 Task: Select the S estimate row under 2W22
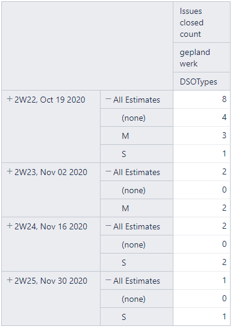[137, 153]
